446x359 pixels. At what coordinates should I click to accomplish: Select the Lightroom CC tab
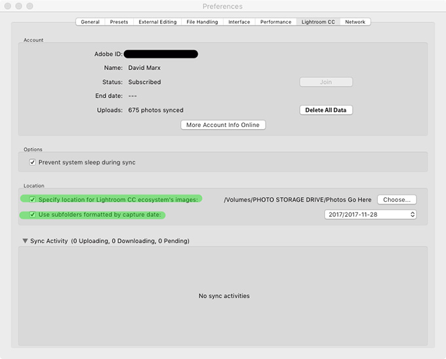tap(318, 22)
